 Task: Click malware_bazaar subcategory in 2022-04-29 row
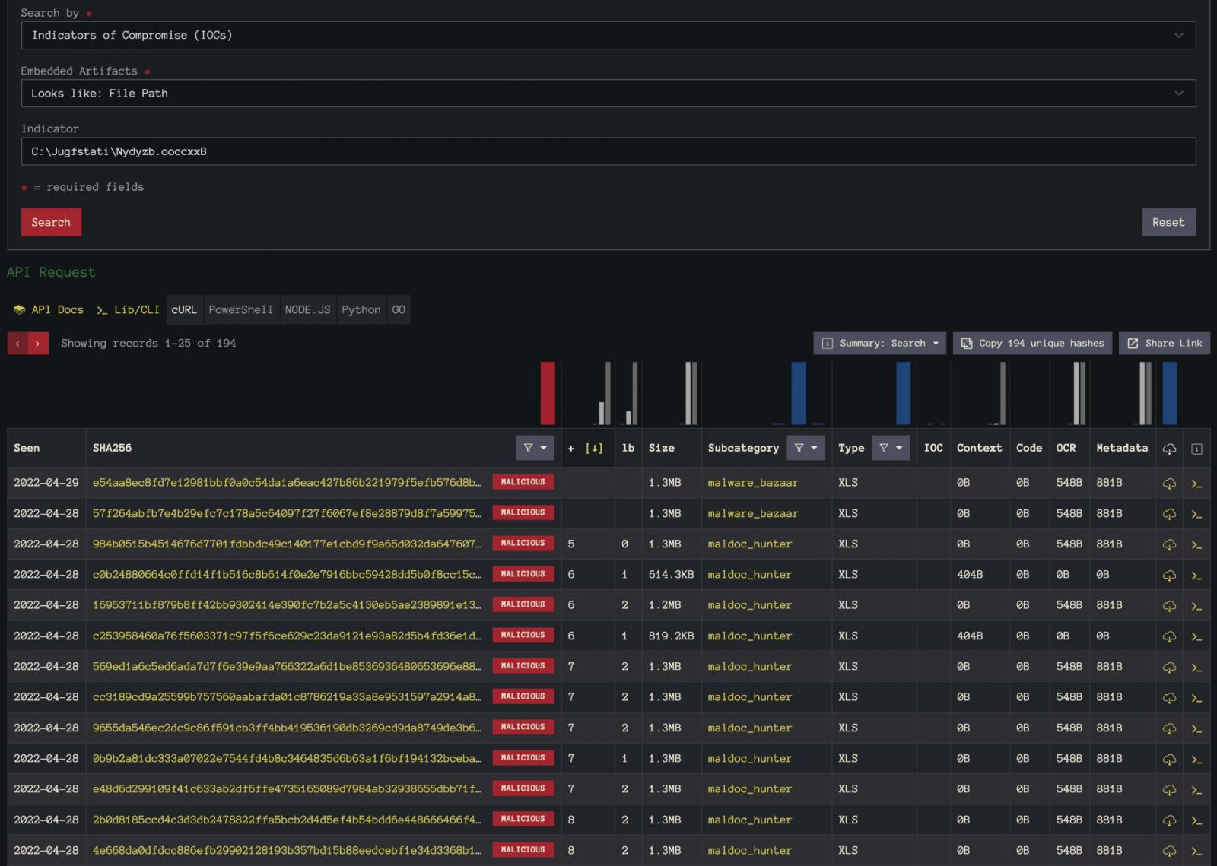click(753, 483)
